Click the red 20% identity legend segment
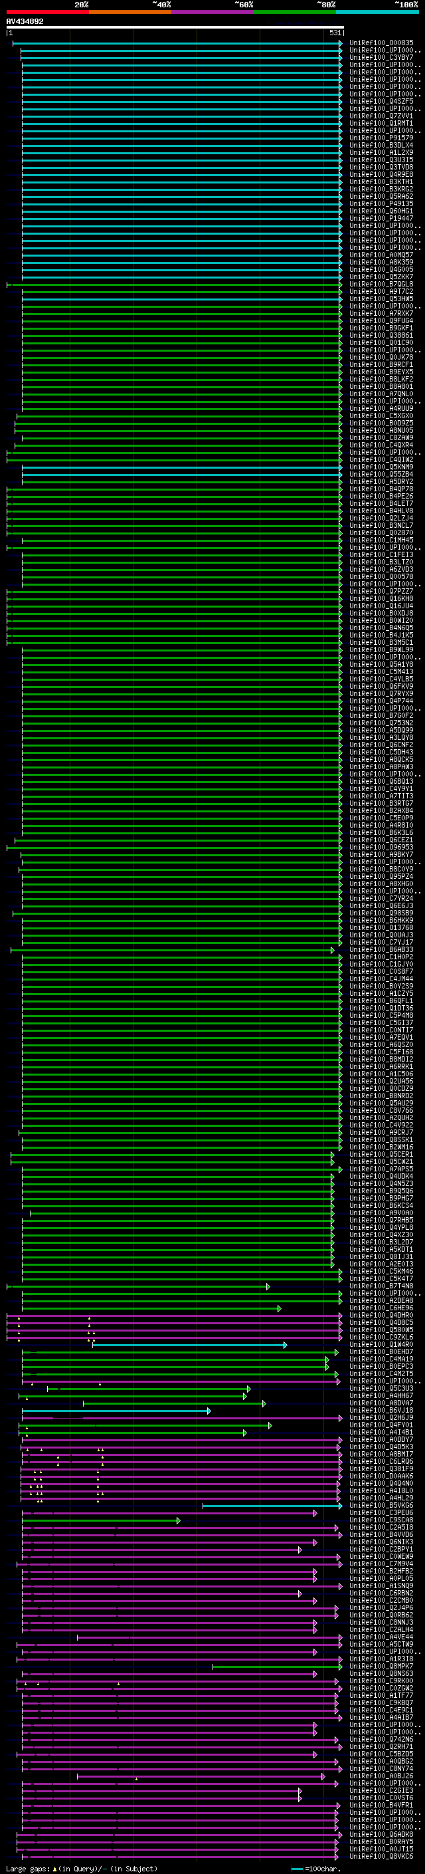Viewport: 425px width, 1874px height. click(47, 12)
